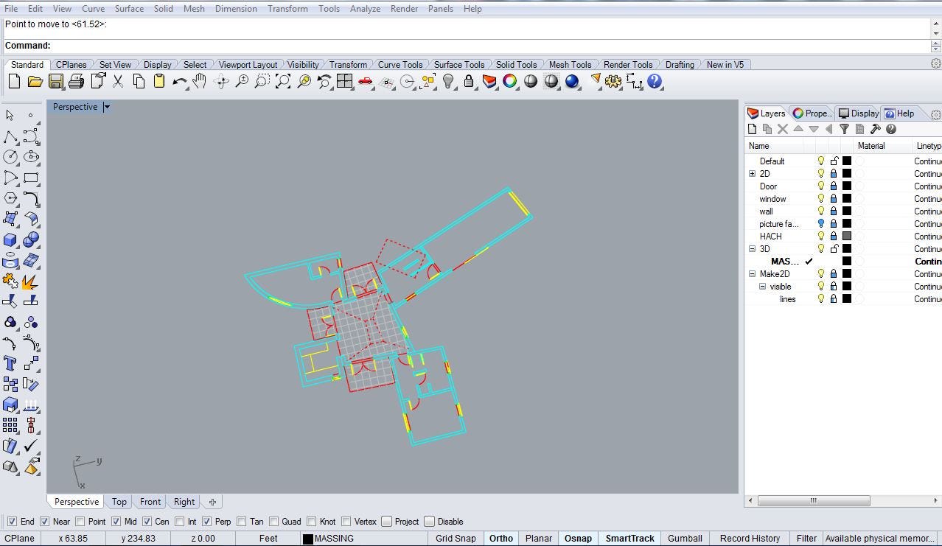
Task: Select the Box solid tool in sidebar
Action: [x=10, y=239]
